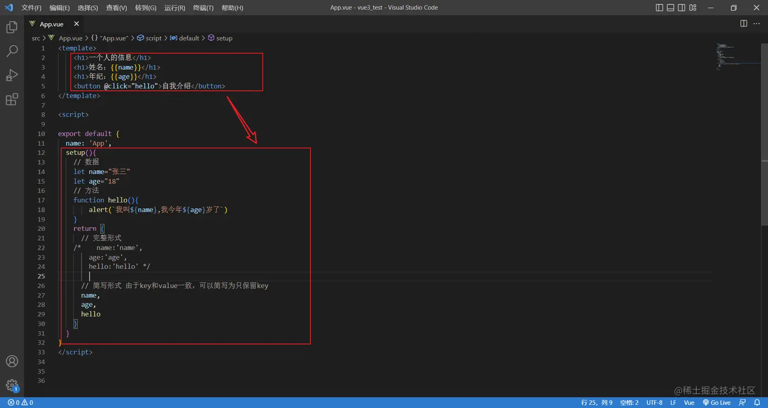768x408 pixels.
Task: Open the 选择(S) menu
Action: coord(88,8)
